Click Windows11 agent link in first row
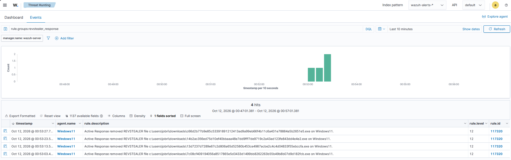This screenshot has height=160, width=511. click(66, 131)
